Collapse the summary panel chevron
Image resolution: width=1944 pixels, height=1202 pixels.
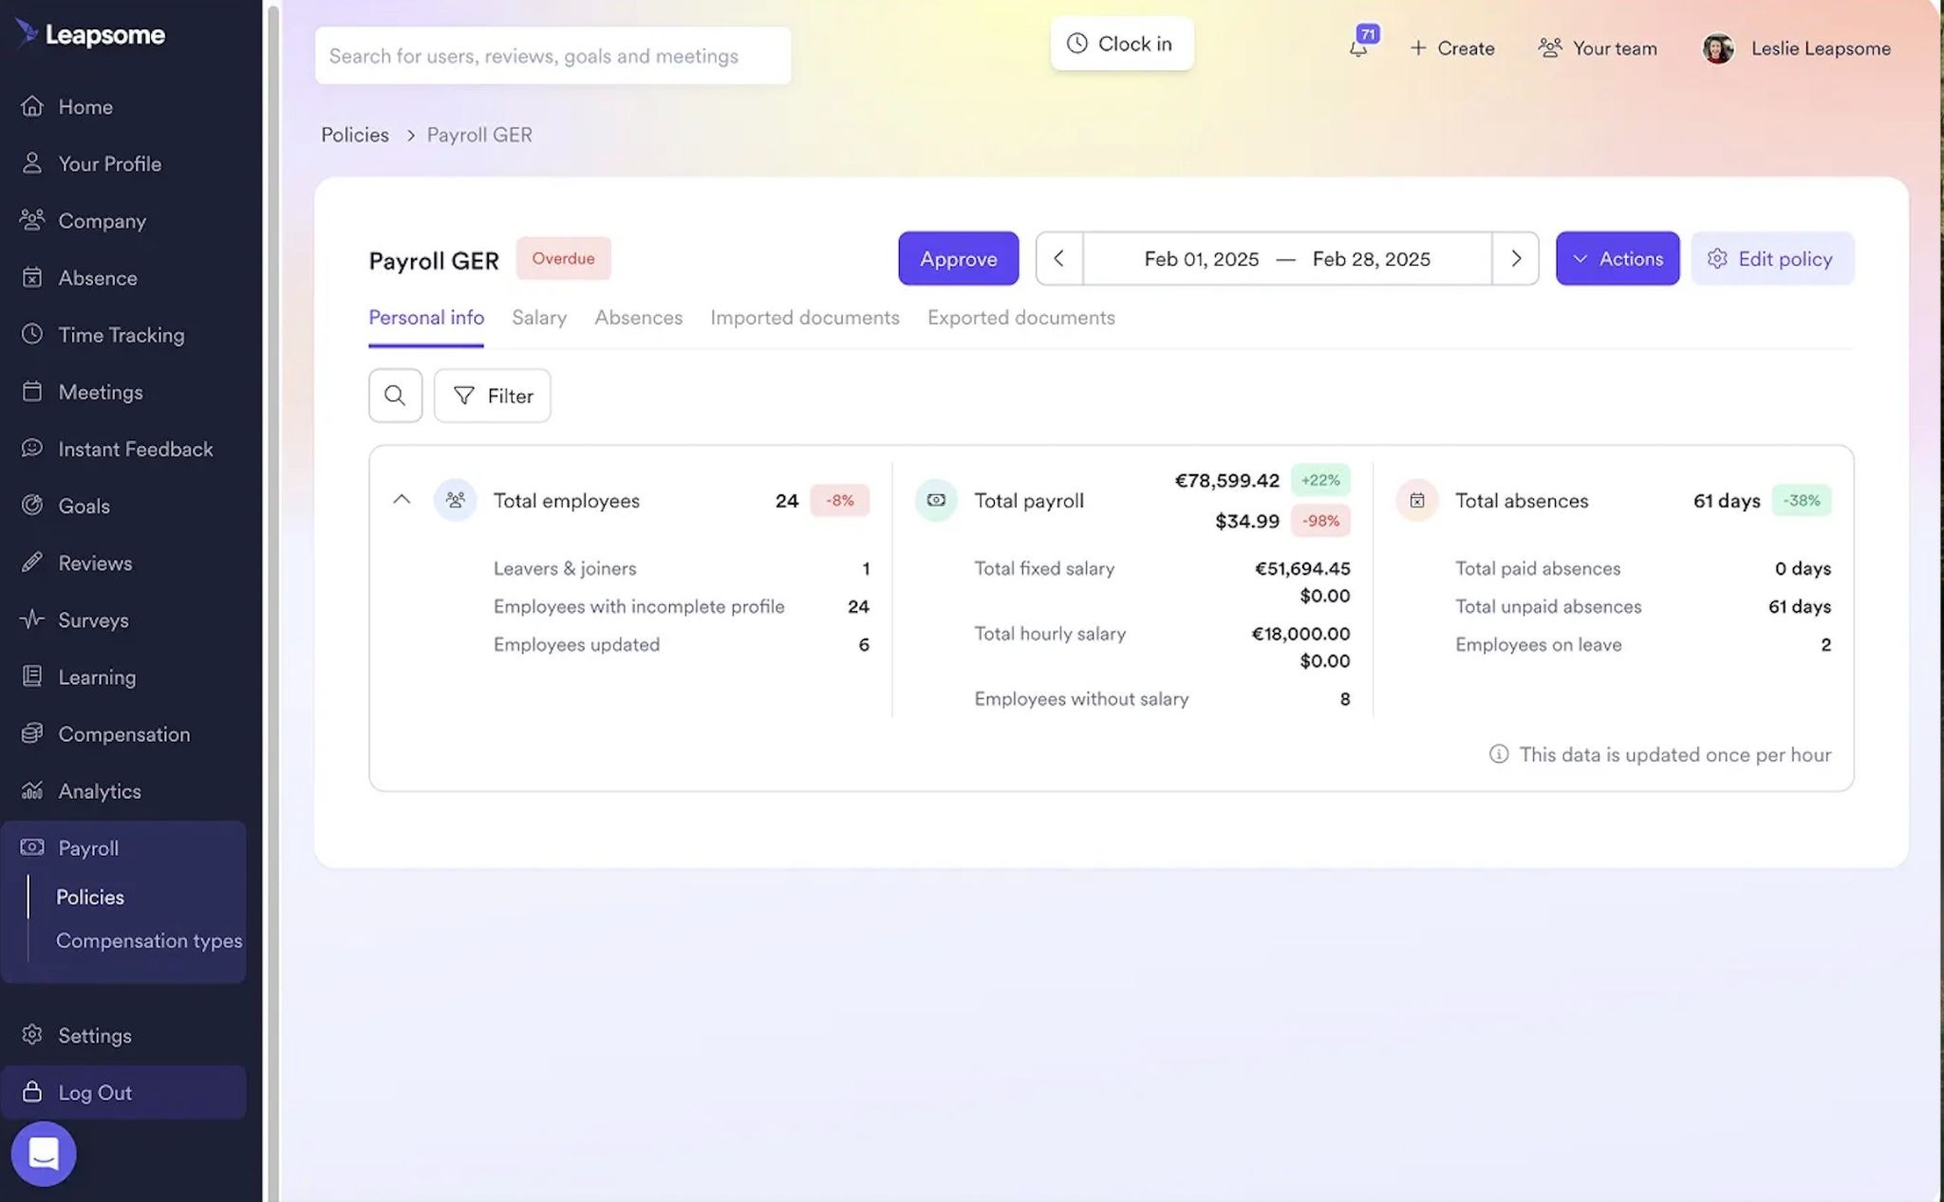point(402,499)
